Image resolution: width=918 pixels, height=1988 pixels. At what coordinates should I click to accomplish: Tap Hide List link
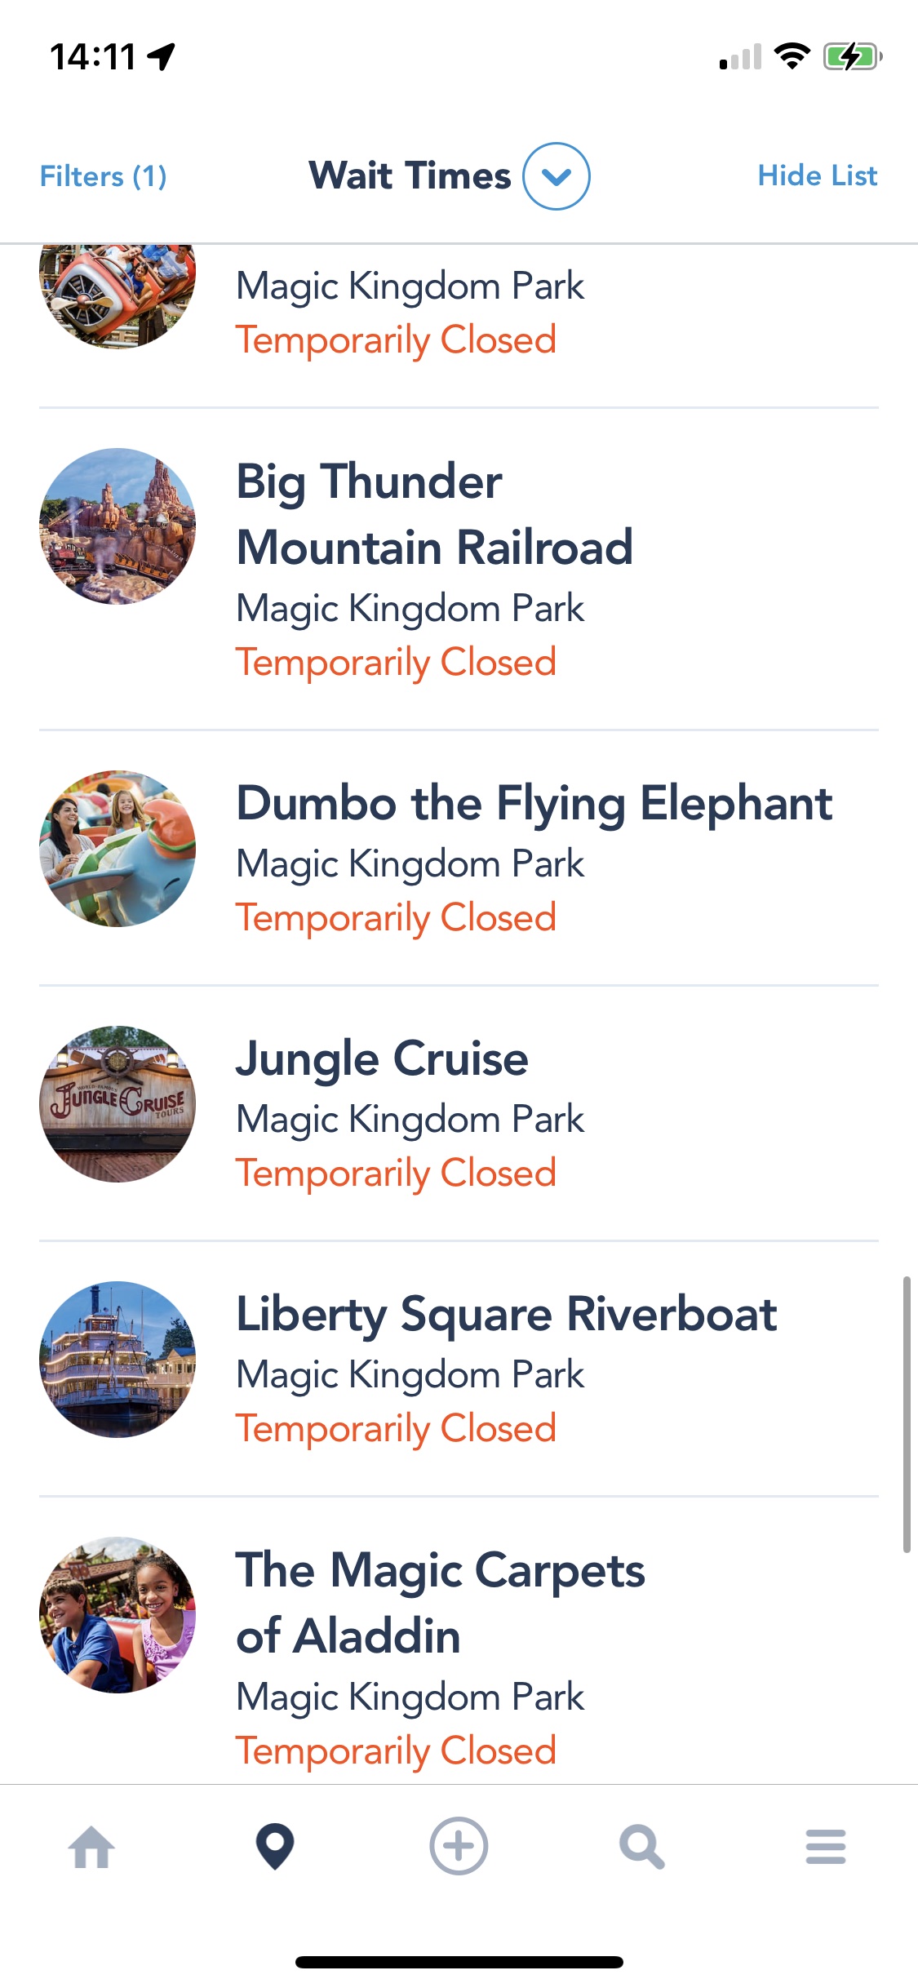click(x=818, y=175)
